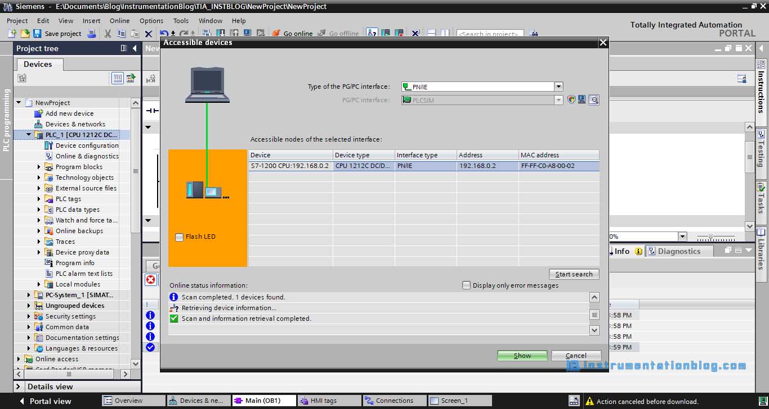Click the Delete X icon in the toolbar
This screenshot has width=769, height=409.
click(149, 34)
